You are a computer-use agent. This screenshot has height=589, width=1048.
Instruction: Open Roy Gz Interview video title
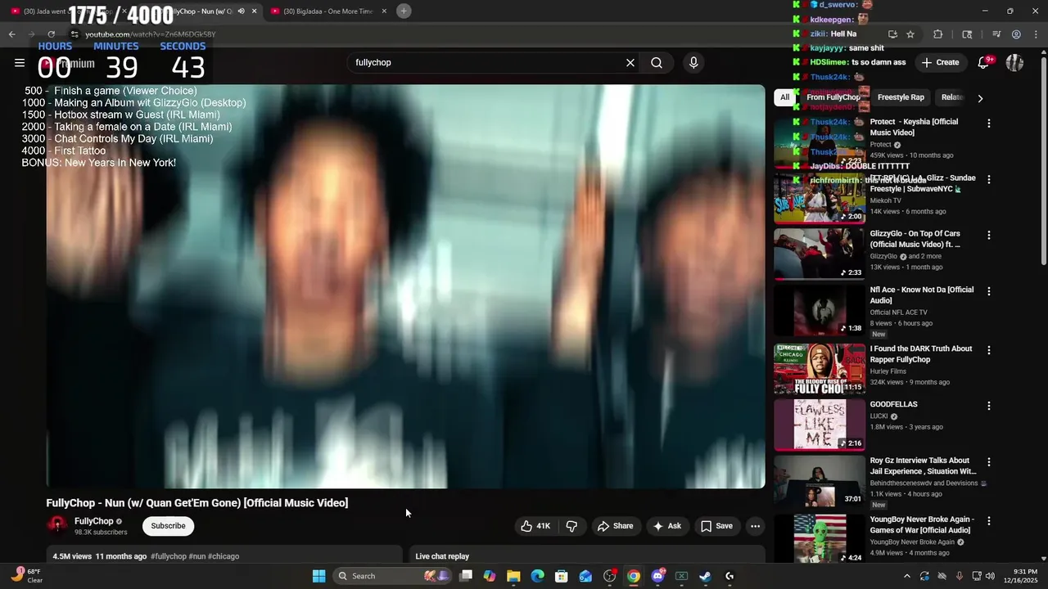(923, 466)
